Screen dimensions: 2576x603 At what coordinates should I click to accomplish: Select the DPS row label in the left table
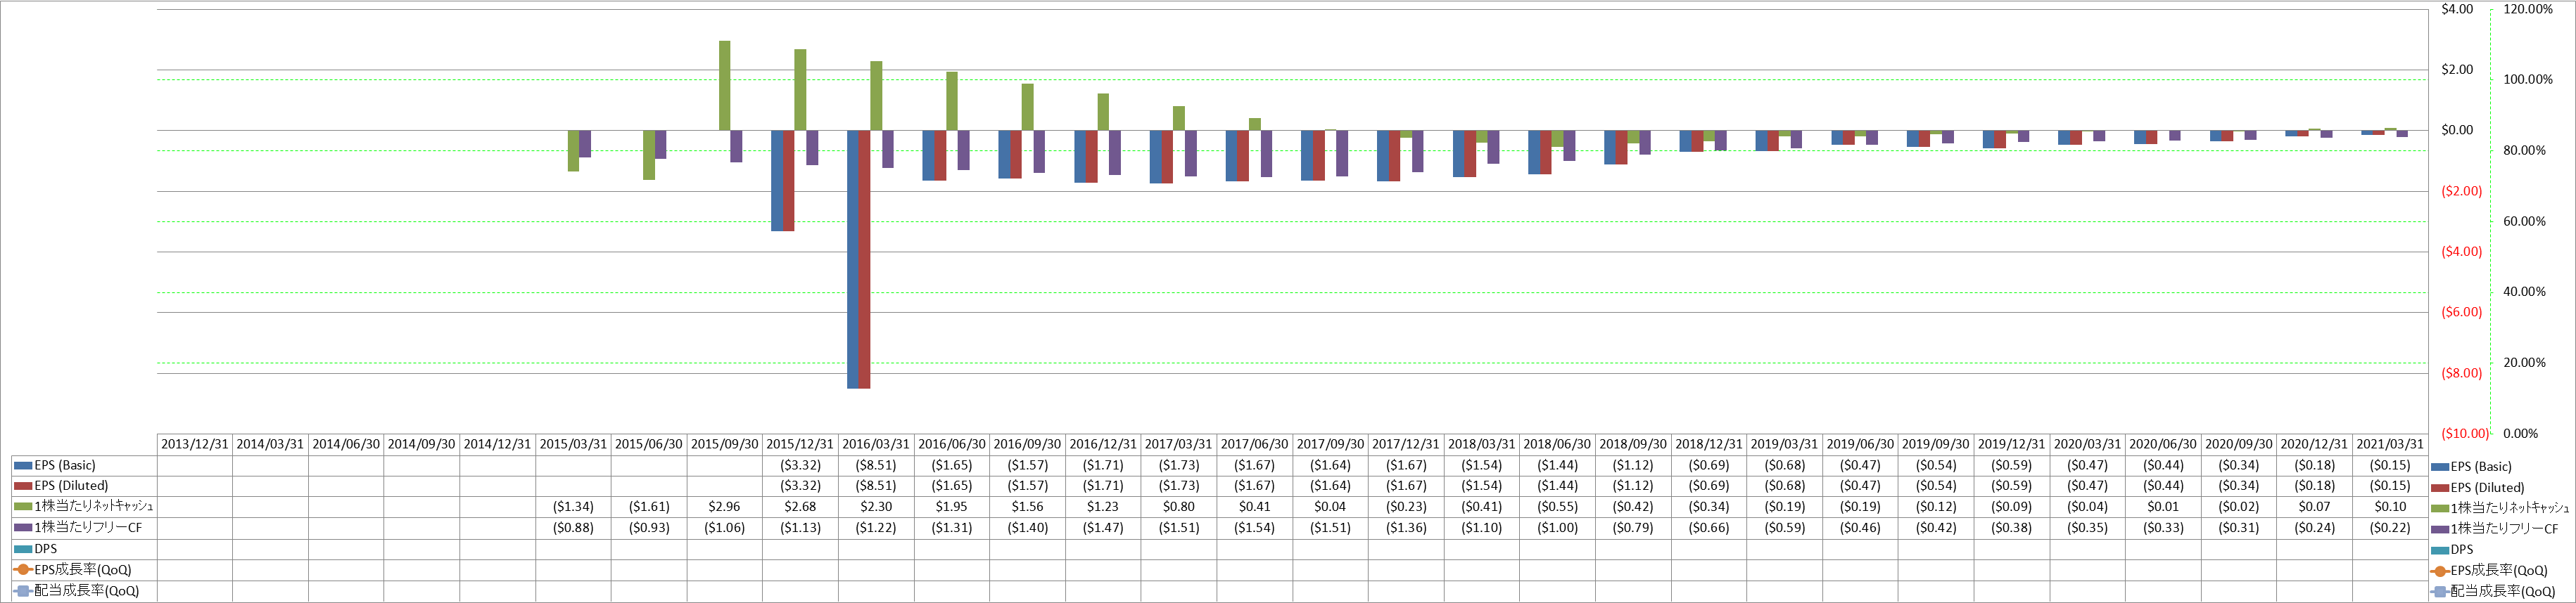point(46,549)
